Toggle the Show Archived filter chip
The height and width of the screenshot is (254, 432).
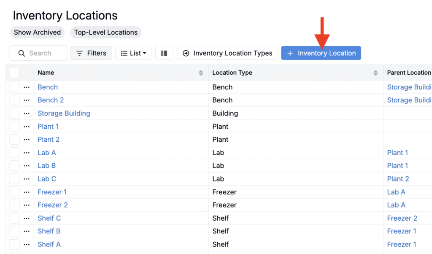(x=37, y=32)
